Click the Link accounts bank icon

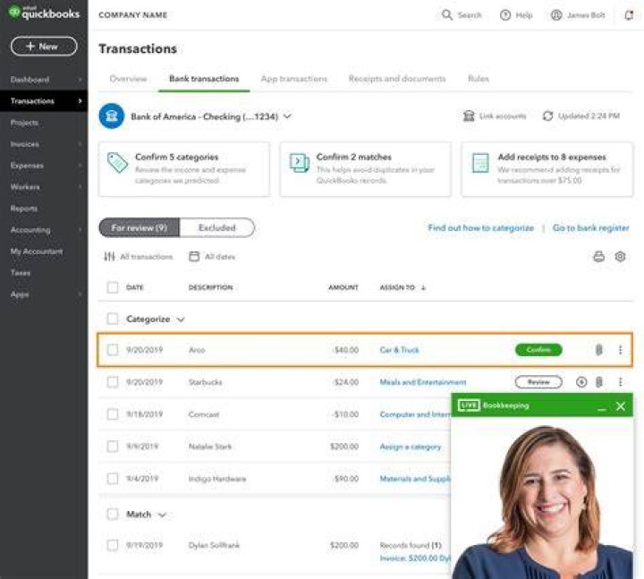pyautogui.click(x=469, y=115)
